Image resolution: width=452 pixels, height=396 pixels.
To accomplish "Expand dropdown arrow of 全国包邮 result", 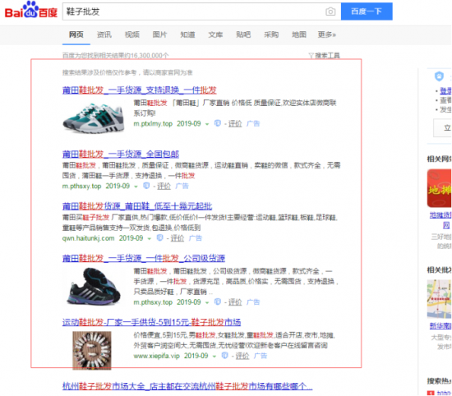I will coord(136,186).
